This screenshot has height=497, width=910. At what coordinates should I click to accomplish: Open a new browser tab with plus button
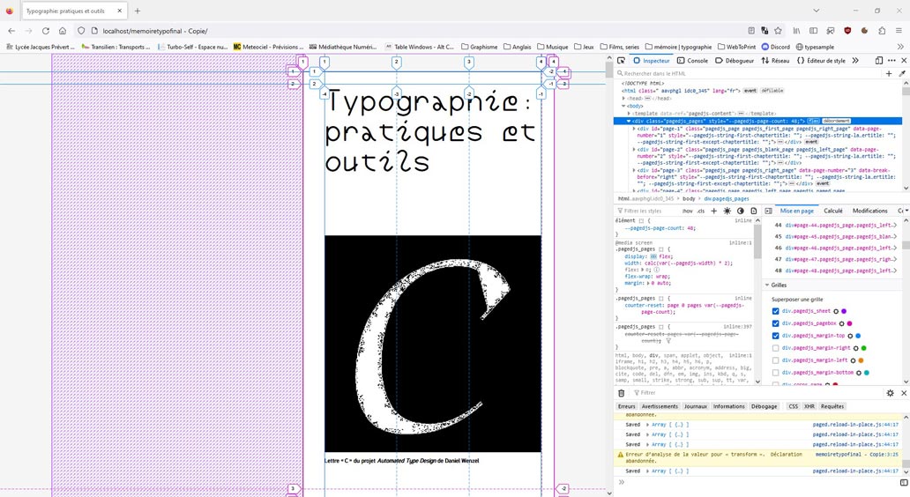[x=138, y=11]
